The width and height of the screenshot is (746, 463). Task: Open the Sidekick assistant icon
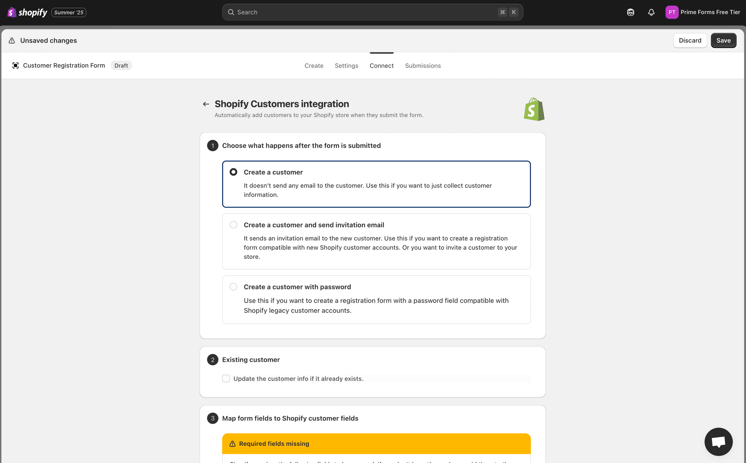[x=631, y=12]
